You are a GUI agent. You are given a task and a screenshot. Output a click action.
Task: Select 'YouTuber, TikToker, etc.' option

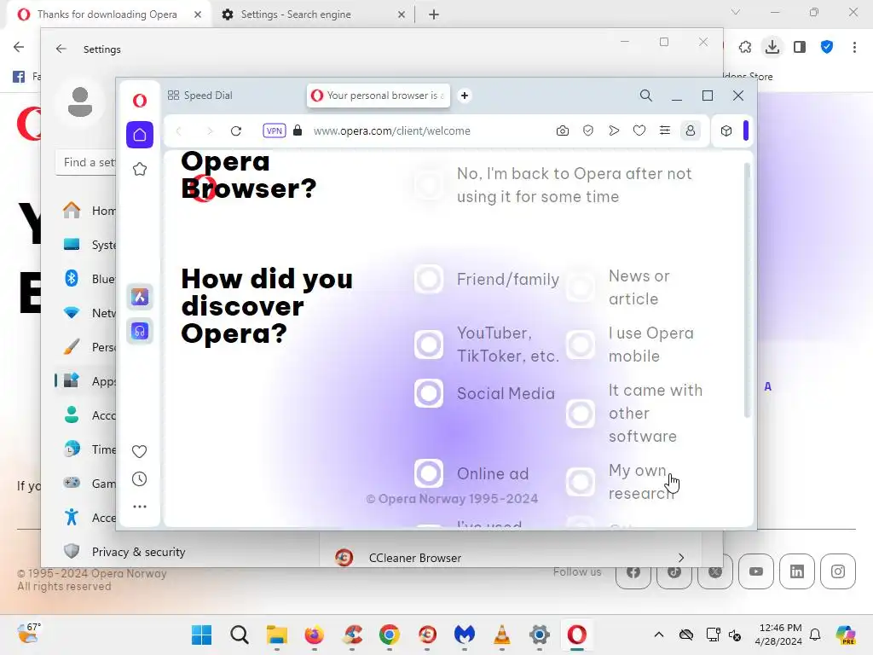429,345
